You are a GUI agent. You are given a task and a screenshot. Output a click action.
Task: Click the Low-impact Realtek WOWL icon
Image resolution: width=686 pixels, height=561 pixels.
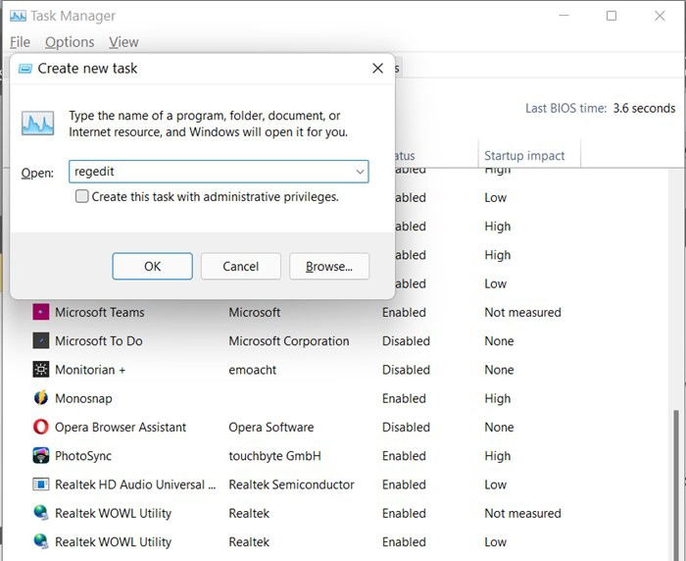(x=41, y=541)
